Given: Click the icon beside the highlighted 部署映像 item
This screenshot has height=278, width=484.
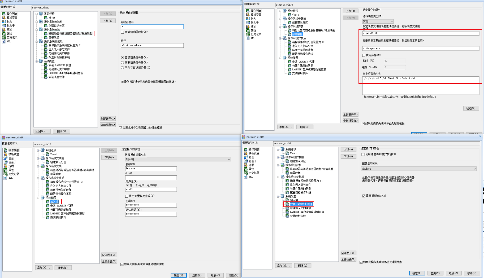Looking at the screenshot, I should [x=289, y=34].
